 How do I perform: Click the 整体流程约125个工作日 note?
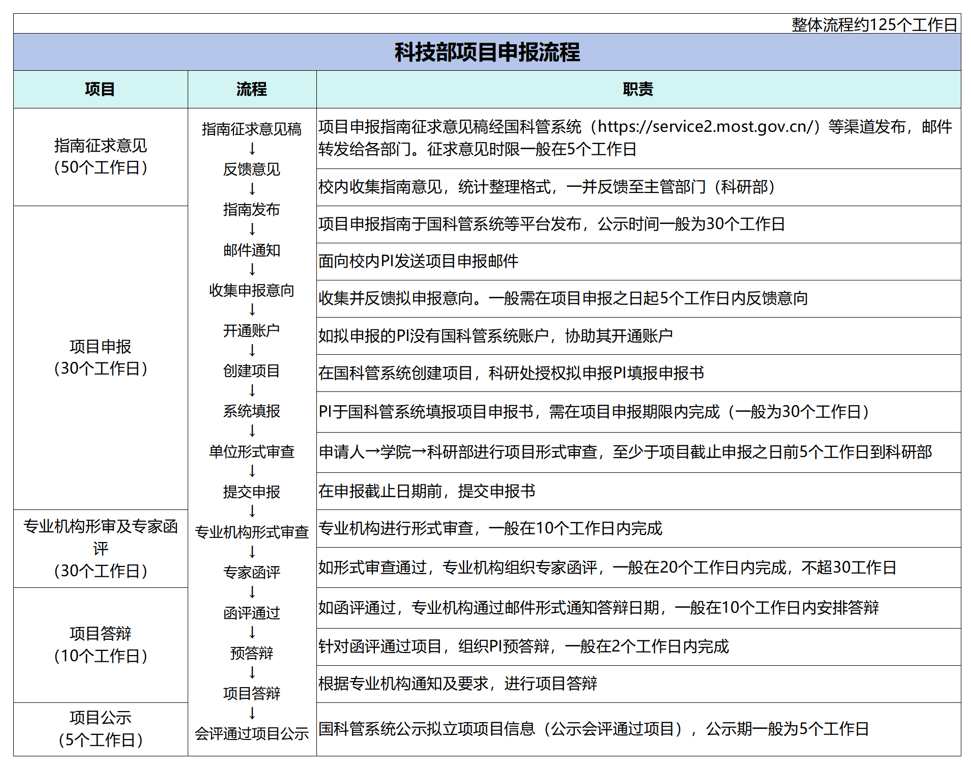tap(874, 24)
